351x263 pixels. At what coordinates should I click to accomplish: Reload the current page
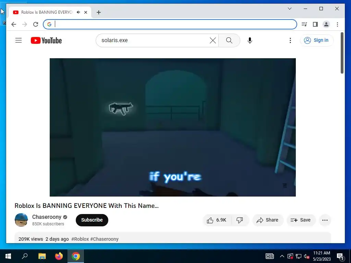[36, 24]
